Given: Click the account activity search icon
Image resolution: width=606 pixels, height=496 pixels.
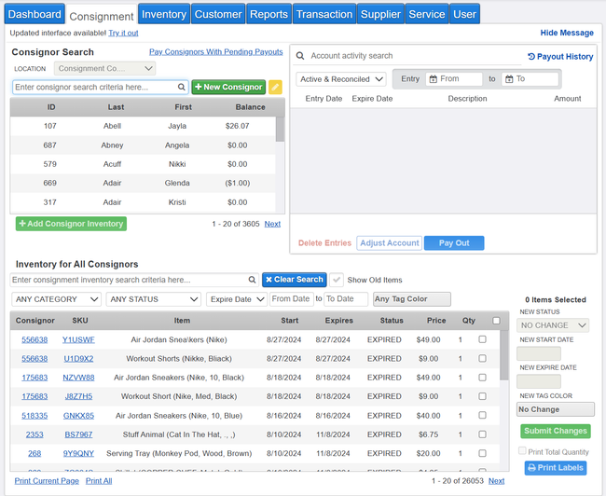Looking at the screenshot, I should click(x=301, y=56).
